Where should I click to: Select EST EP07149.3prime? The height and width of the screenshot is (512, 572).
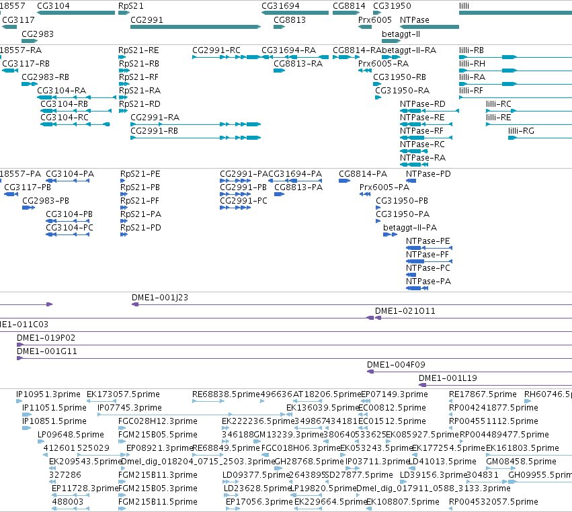pyautogui.click(x=366, y=402)
